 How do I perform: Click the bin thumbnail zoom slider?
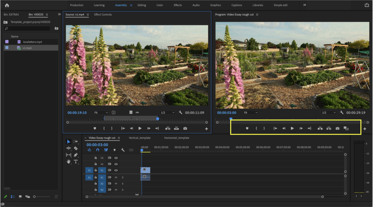(x=35, y=197)
